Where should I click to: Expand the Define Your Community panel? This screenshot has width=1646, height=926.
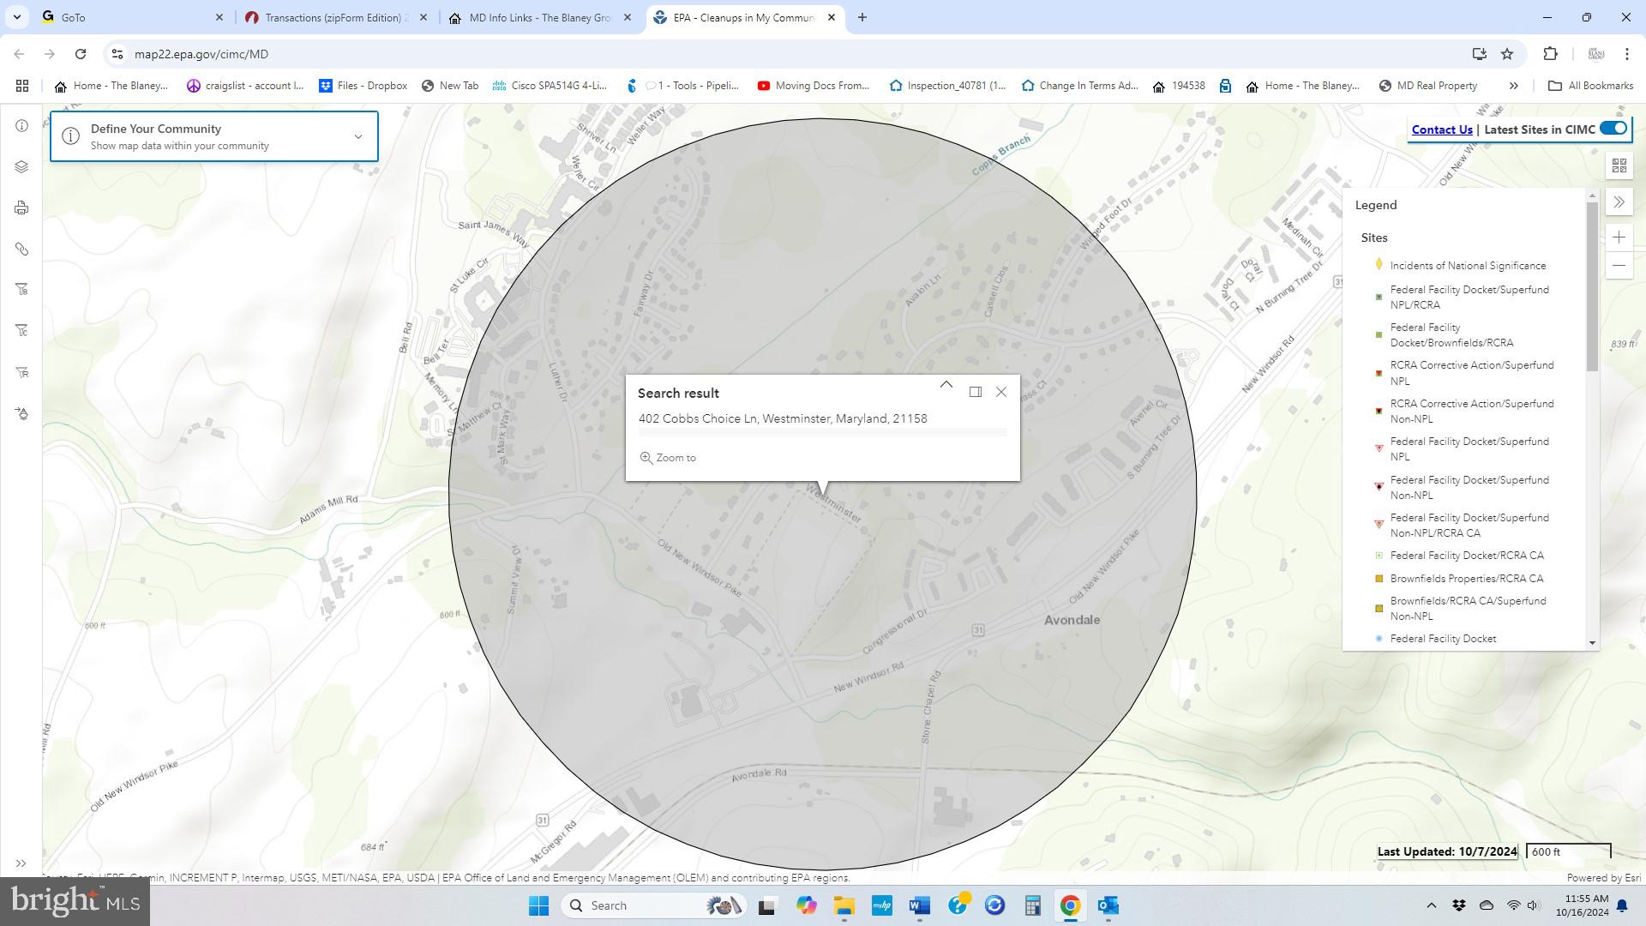click(358, 136)
